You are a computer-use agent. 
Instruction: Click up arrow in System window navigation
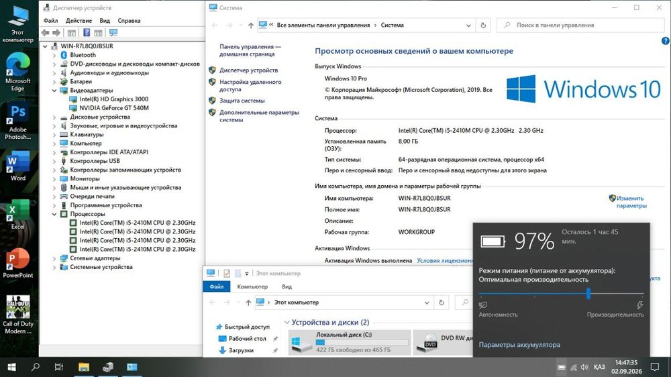251,25
